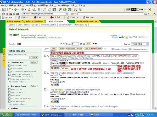Check the BUSINESS (305) subject box
The image size is (157, 117).
point(9,69)
